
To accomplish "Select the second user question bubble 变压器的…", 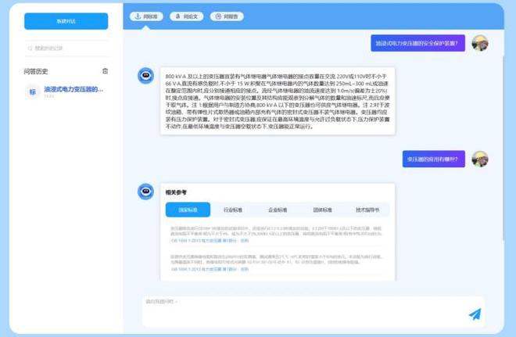I will (434, 159).
